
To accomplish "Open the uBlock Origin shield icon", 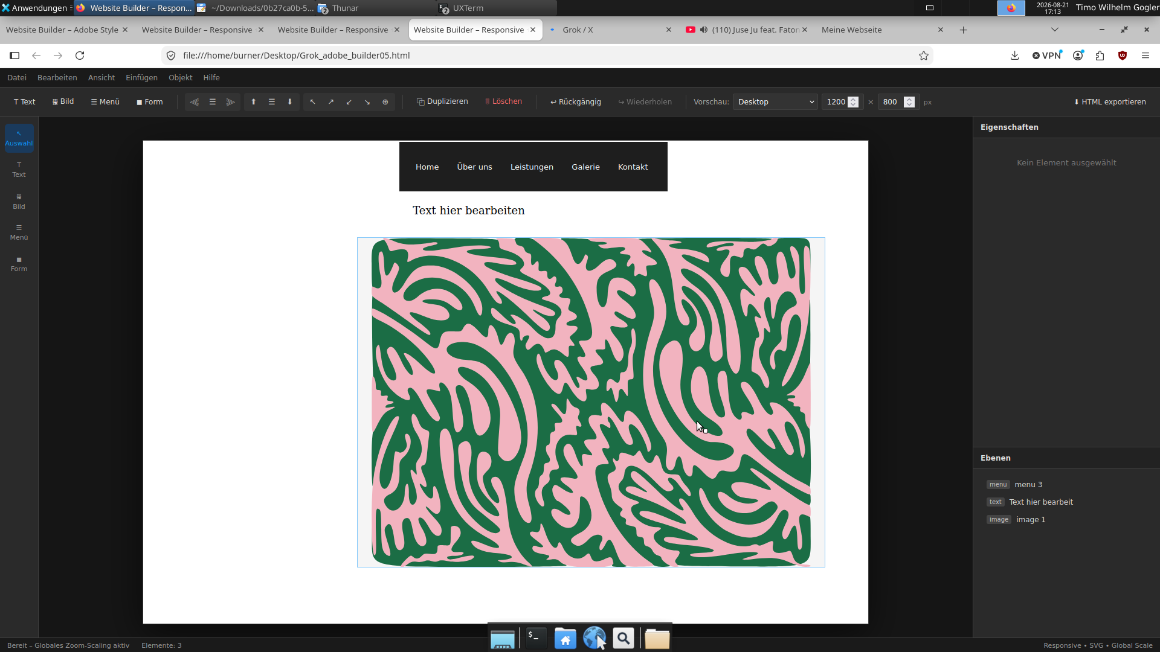I will tap(1123, 56).
